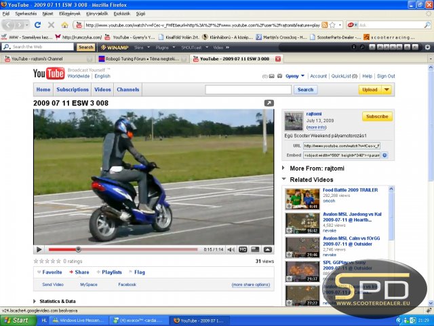Go to Firefox home page icon

pyautogui.click(x=64, y=25)
